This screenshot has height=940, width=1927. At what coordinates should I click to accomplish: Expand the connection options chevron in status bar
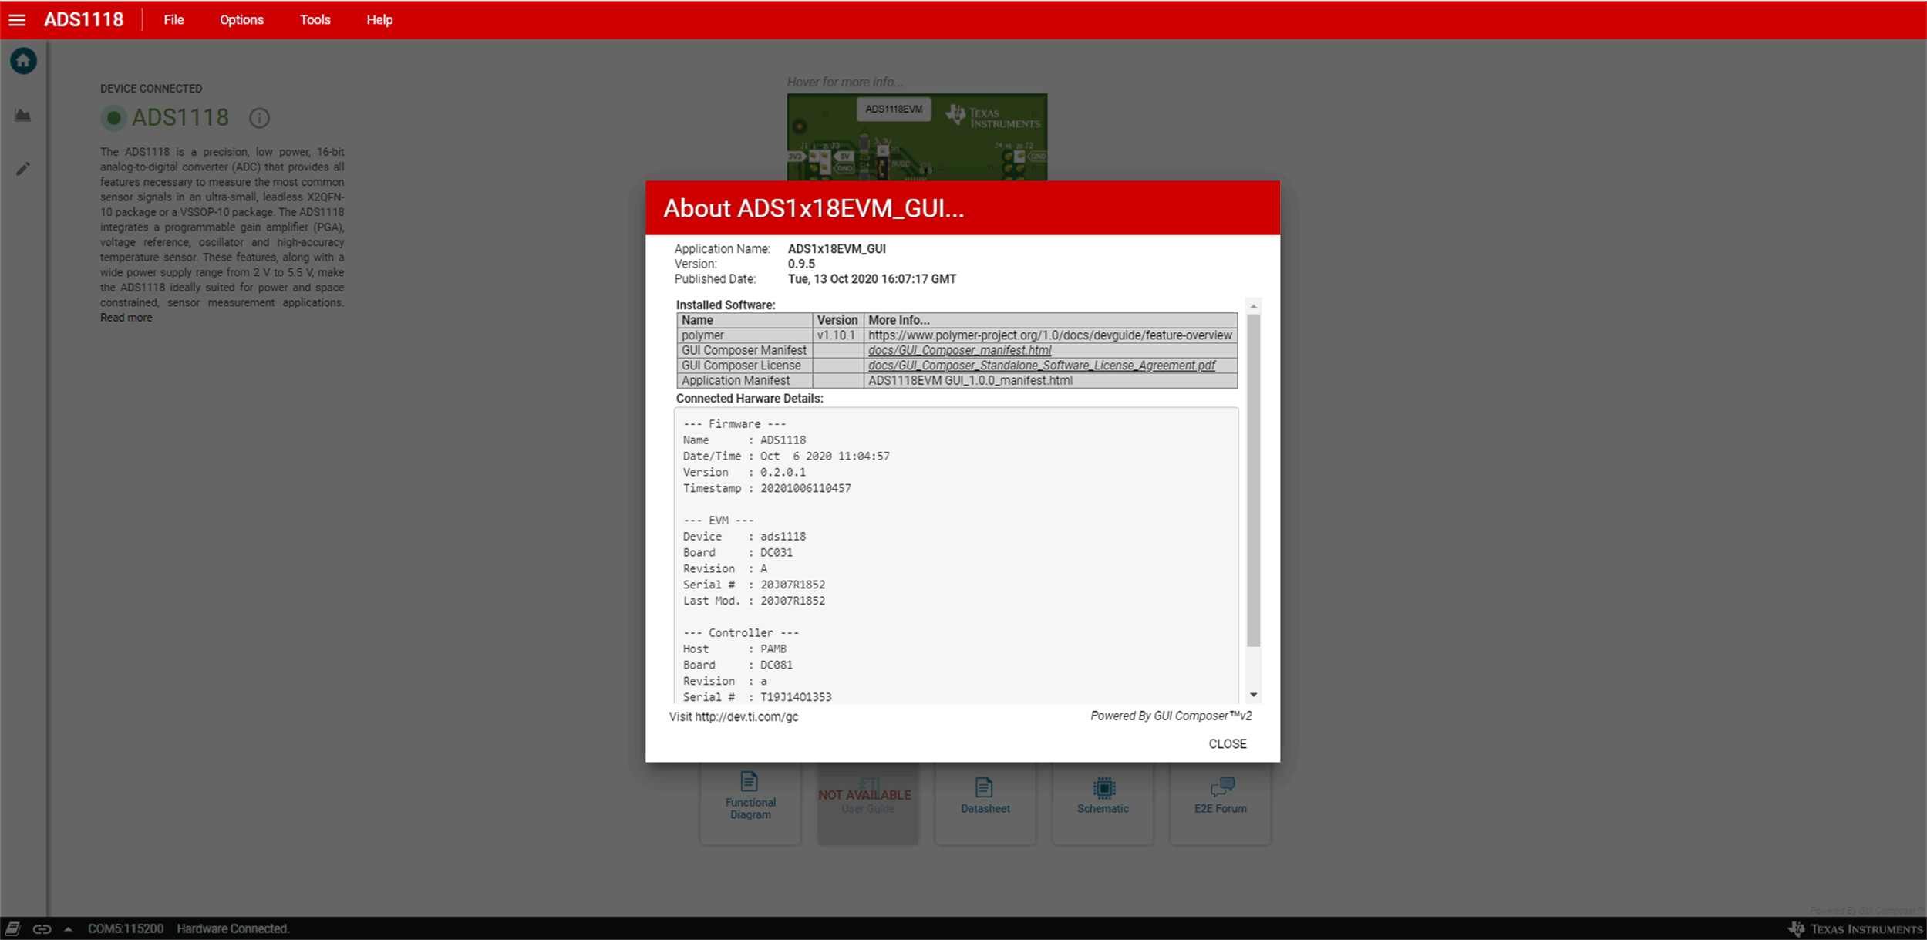tap(66, 928)
